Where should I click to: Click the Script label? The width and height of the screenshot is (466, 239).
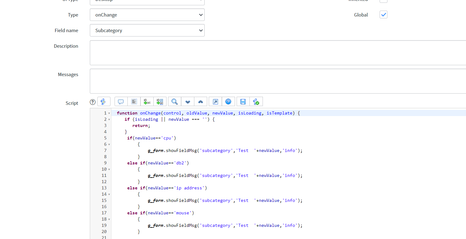(72, 103)
